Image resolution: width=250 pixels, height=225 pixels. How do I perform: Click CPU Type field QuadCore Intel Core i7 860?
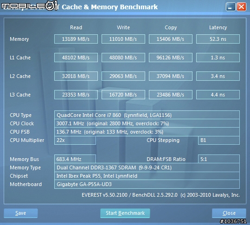147,115
